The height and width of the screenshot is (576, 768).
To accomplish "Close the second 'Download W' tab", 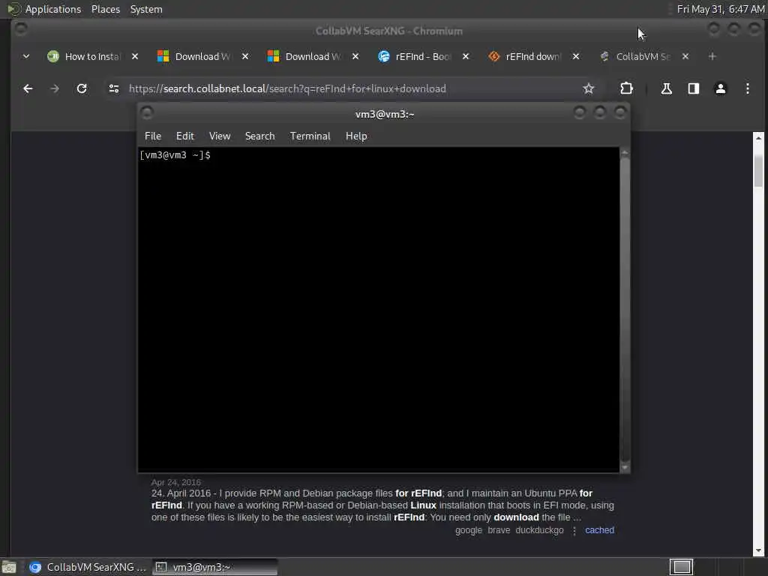I will (355, 56).
